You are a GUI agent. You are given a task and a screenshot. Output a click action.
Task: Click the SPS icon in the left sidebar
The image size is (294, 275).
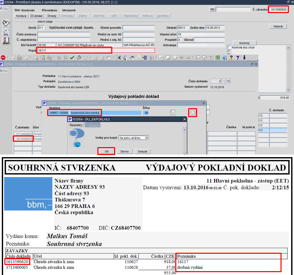pyautogui.click(x=6, y=32)
